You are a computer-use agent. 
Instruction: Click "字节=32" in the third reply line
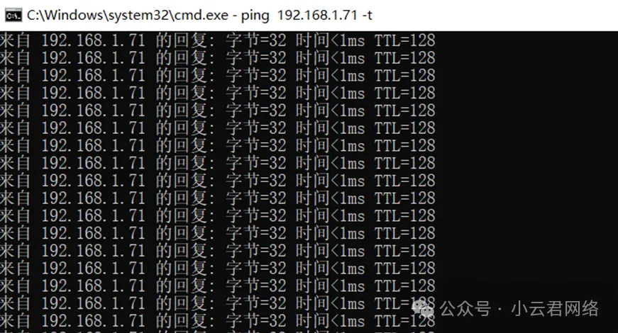click(x=256, y=76)
